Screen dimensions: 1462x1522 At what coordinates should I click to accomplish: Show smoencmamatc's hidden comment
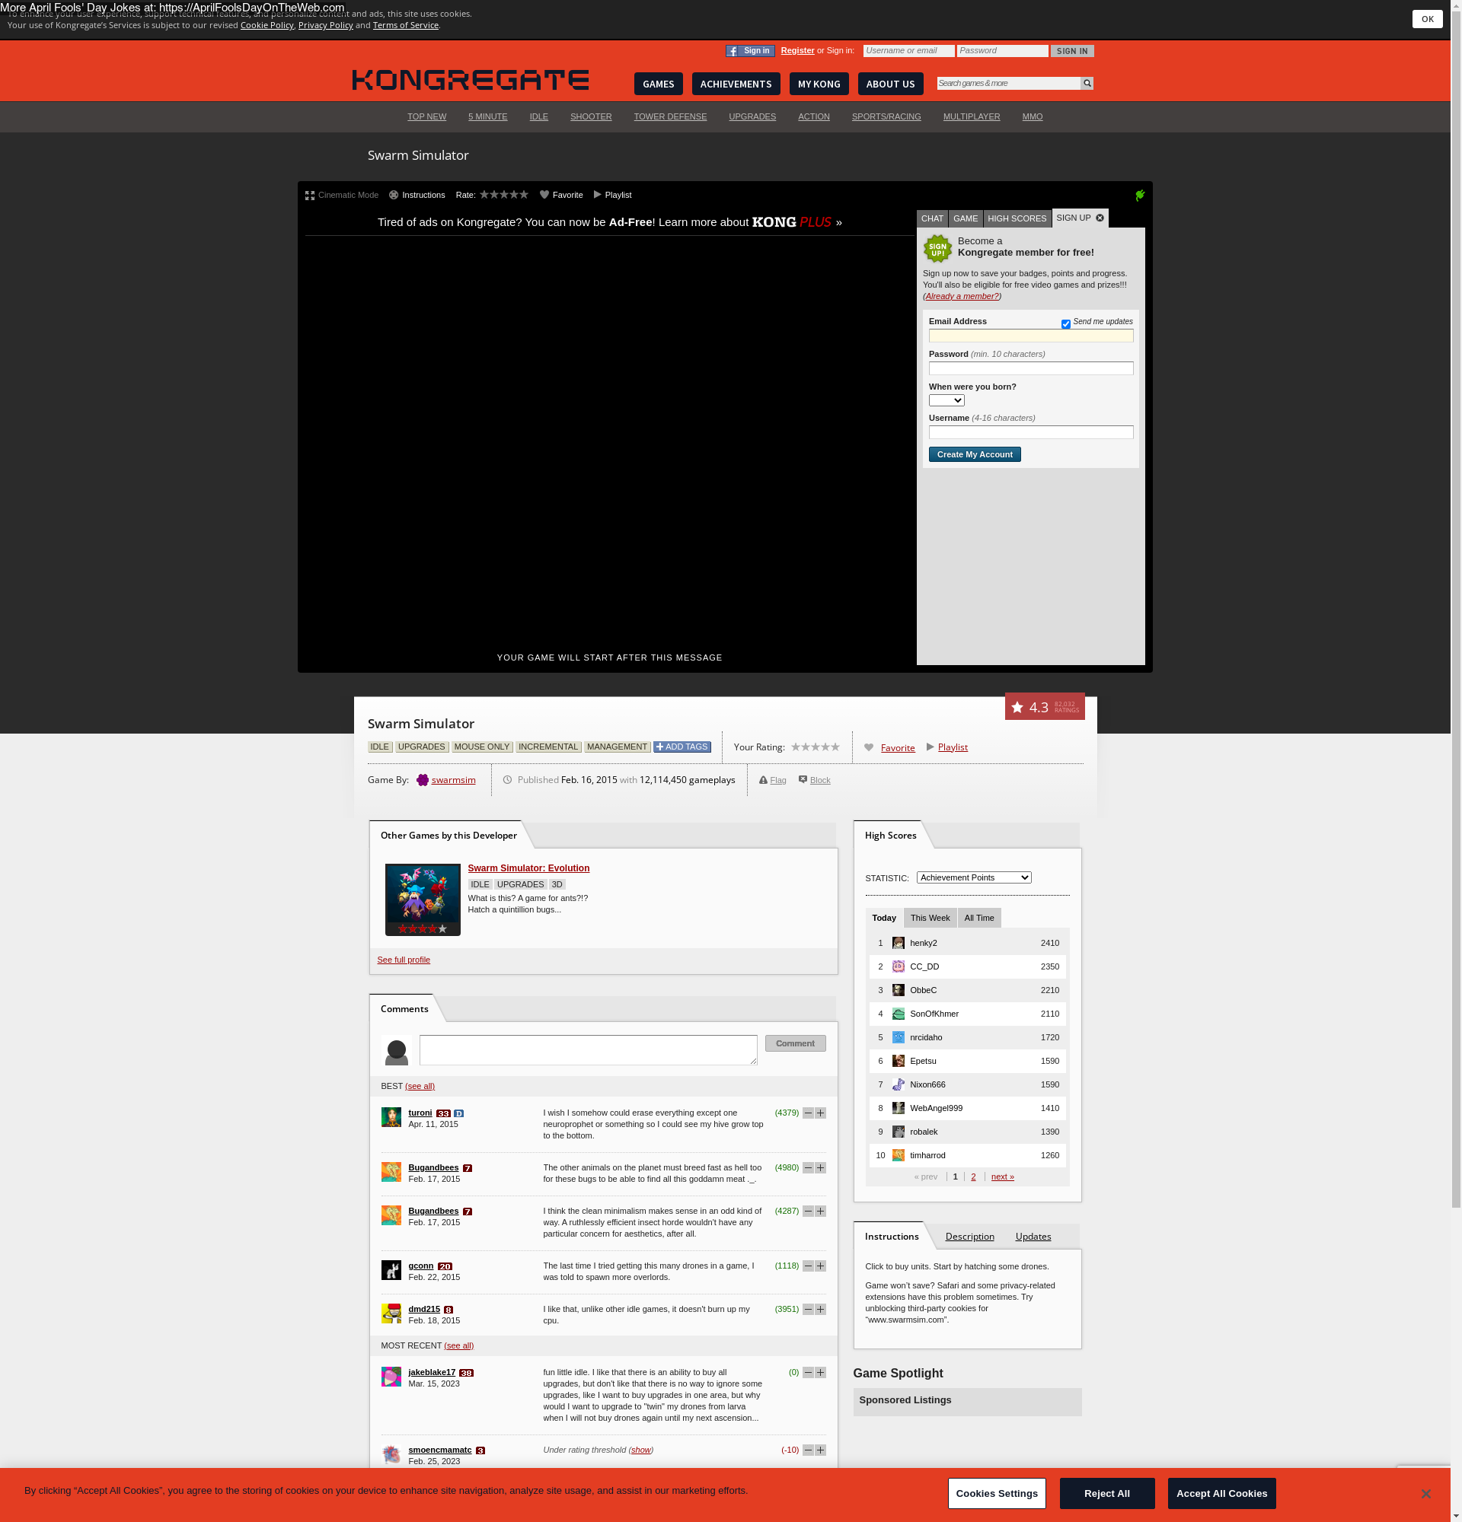pos(640,1450)
